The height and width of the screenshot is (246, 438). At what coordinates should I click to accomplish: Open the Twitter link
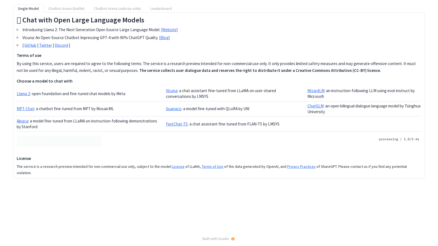(46, 45)
